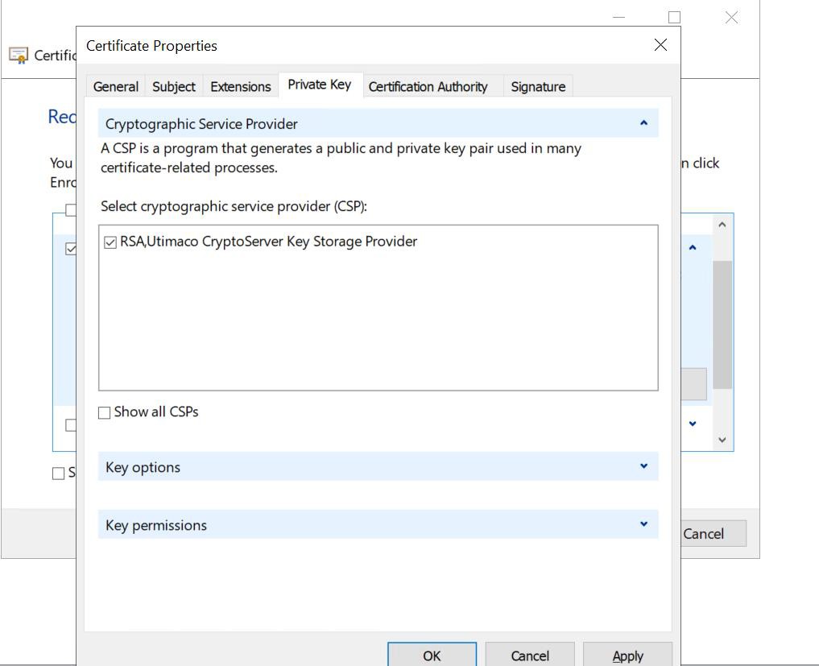819x666 pixels.
Task: Click the enrollment list scrollbar thumb
Action: [722, 325]
